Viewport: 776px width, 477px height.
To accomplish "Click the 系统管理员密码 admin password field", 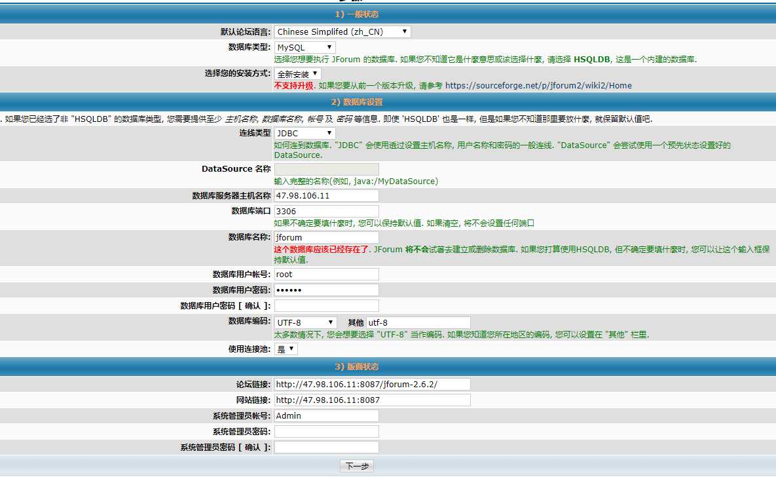I will pos(327,431).
